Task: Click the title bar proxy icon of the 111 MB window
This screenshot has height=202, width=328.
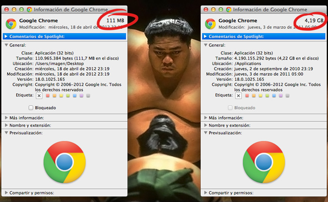Action: (30, 10)
